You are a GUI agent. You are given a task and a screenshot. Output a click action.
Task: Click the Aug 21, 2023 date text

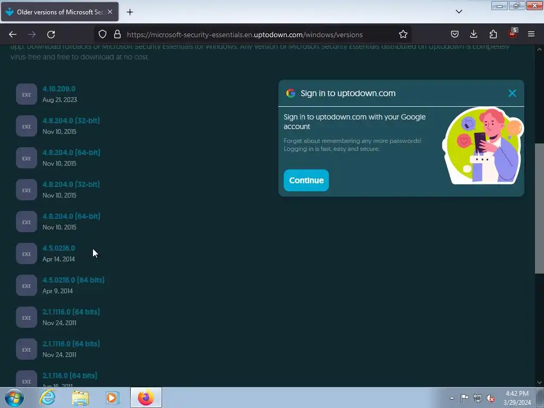click(59, 100)
